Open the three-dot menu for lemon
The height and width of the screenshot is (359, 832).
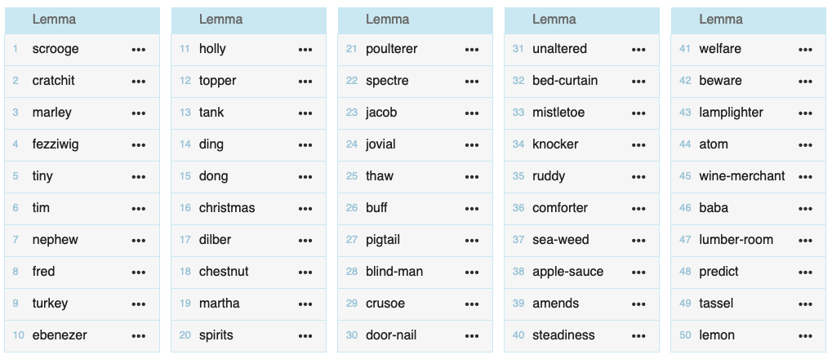(x=806, y=335)
